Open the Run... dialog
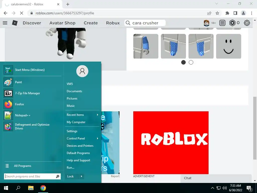The image size is (257, 193). [71, 168]
